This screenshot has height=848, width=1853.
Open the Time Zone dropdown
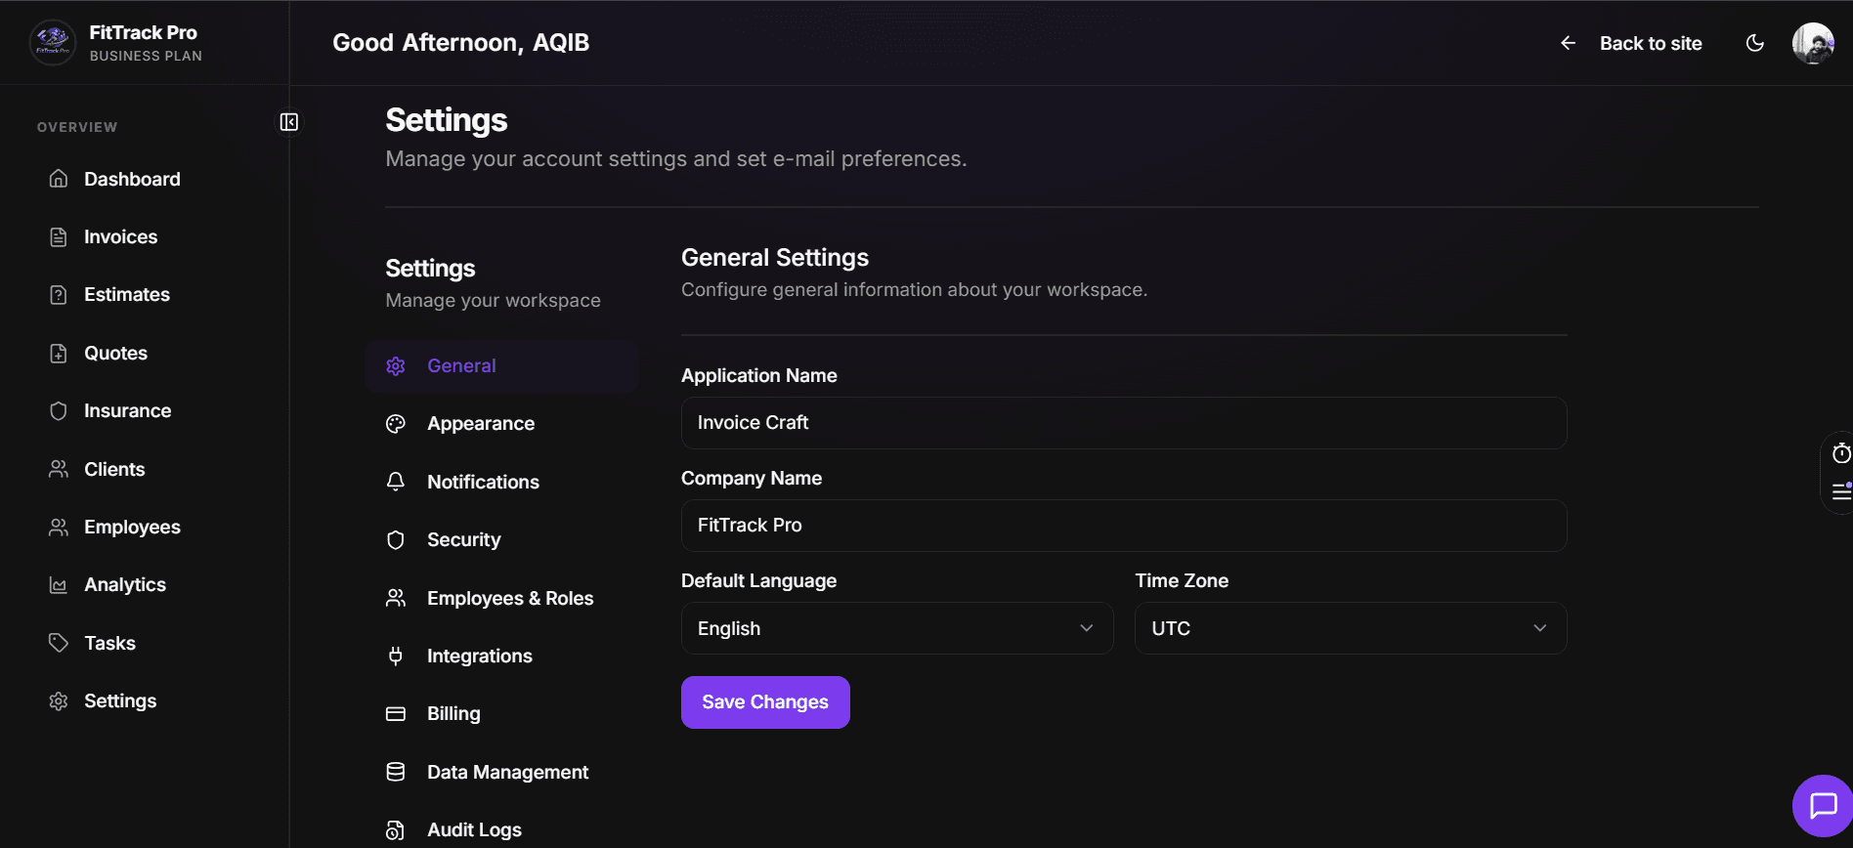(x=1351, y=628)
